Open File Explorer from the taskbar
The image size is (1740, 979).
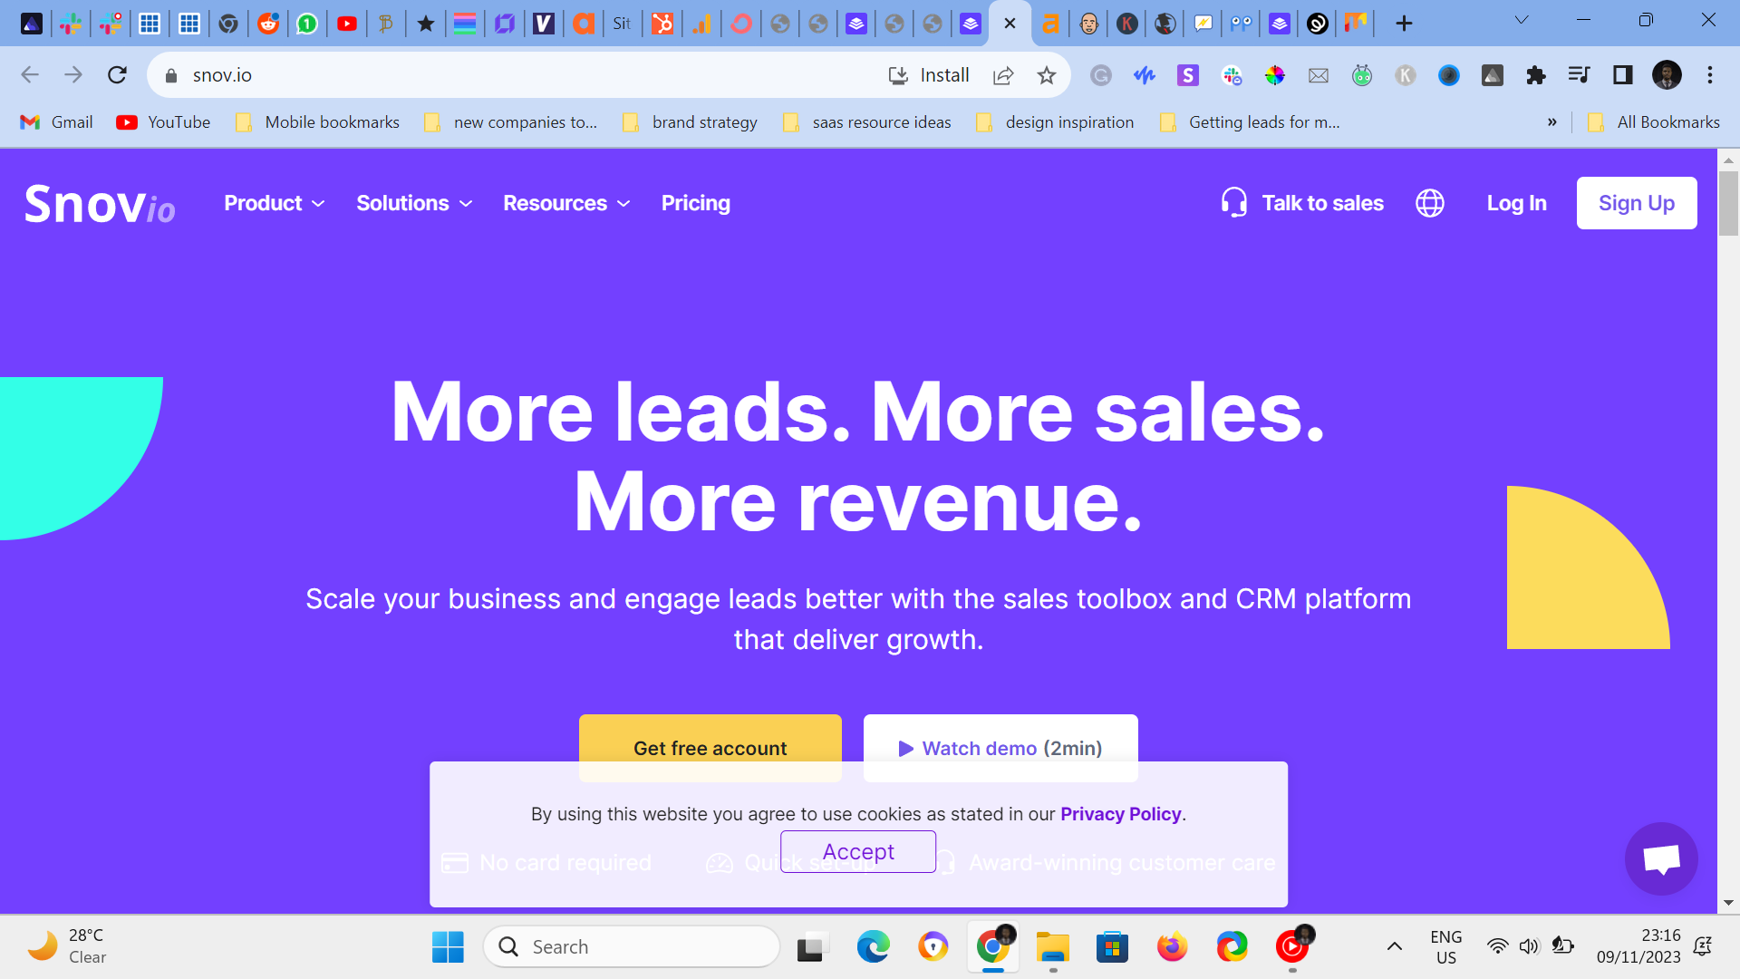[1052, 947]
